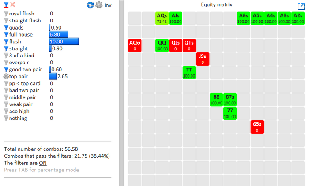Enable the 3 of a kind filter funnel
The image size is (309, 186).
6,56
